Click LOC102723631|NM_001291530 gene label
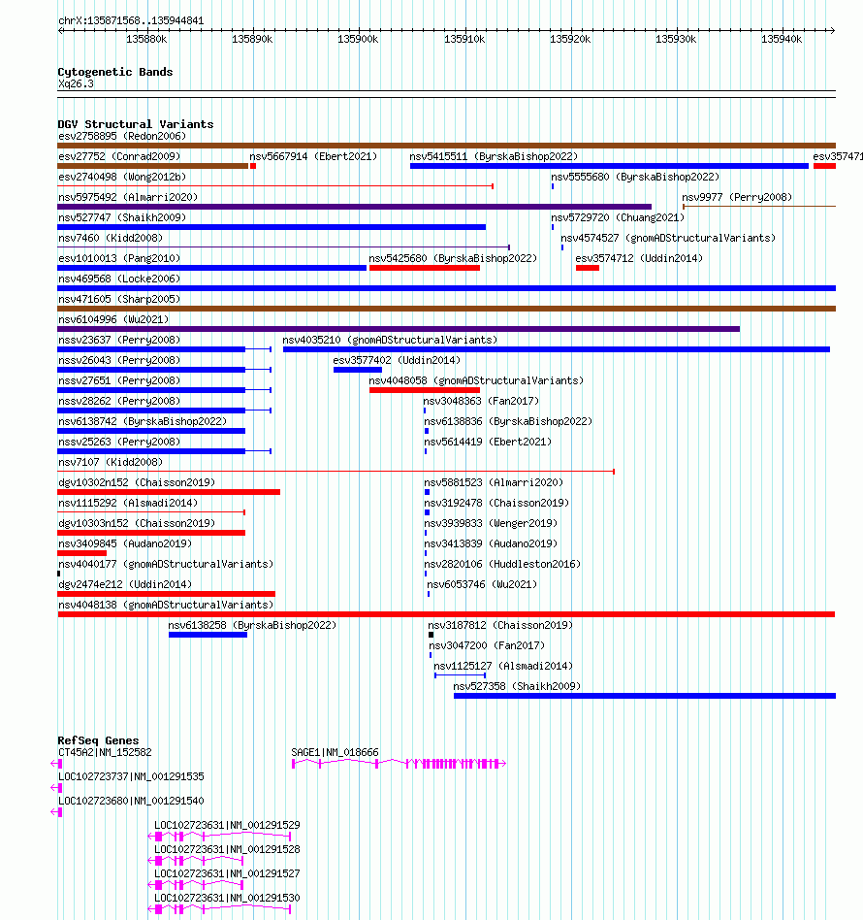The image size is (863, 920). pyautogui.click(x=227, y=899)
